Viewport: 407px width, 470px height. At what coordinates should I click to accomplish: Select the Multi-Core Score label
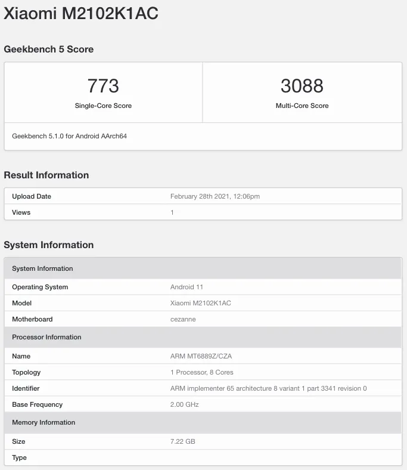[302, 106]
